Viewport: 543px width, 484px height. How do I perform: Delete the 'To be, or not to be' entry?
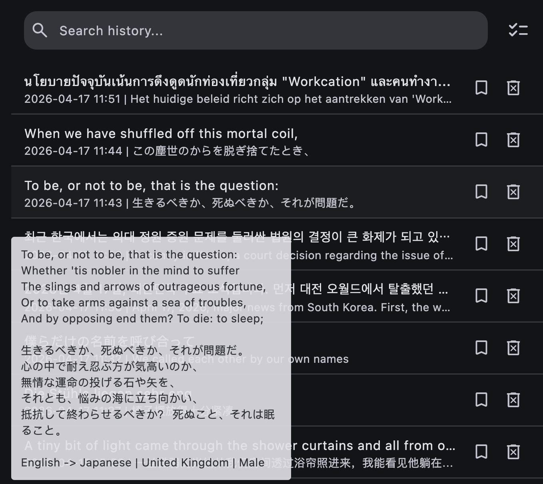(513, 192)
